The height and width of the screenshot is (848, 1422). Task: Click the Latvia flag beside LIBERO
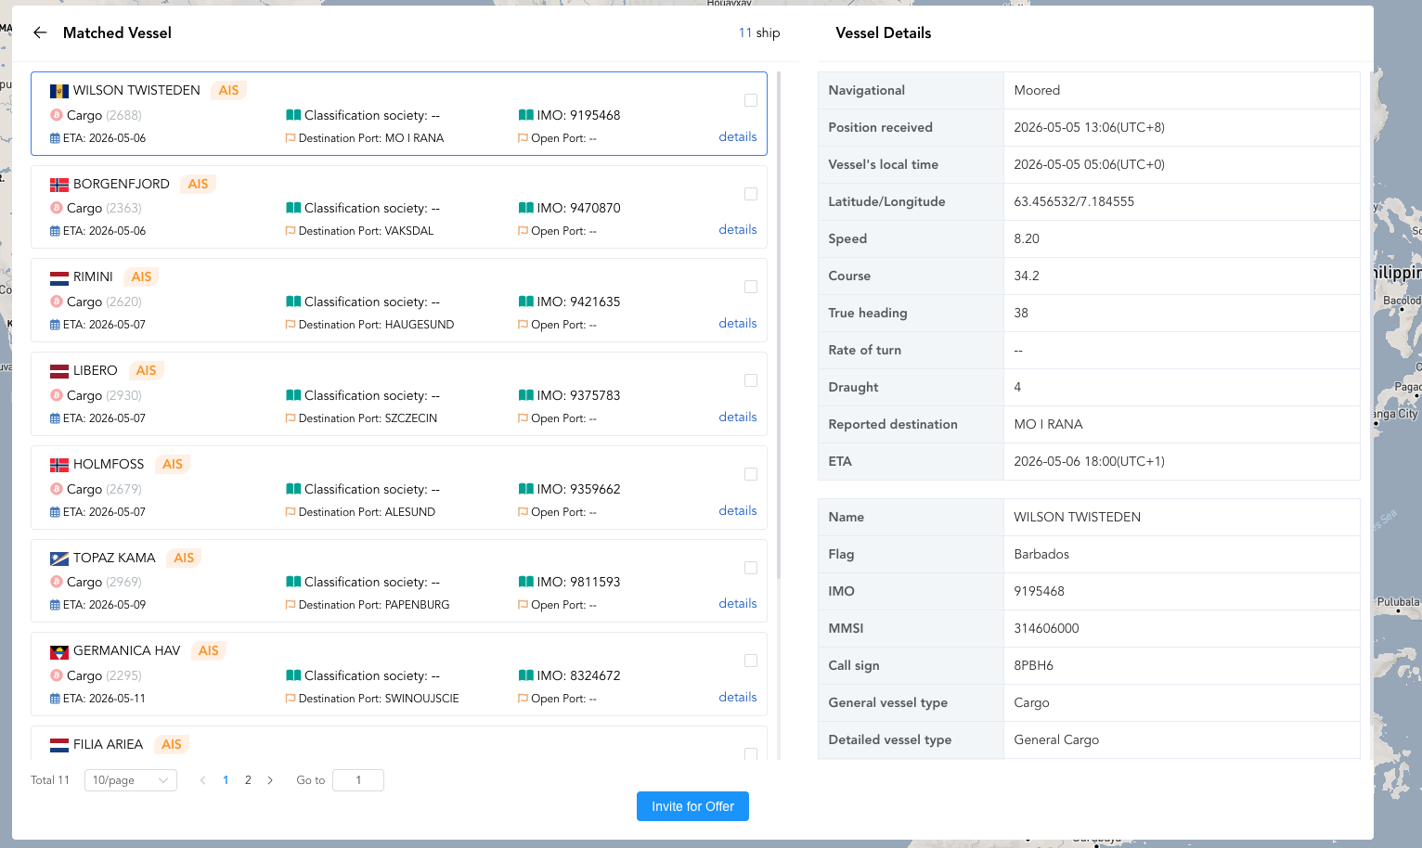(x=59, y=371)
